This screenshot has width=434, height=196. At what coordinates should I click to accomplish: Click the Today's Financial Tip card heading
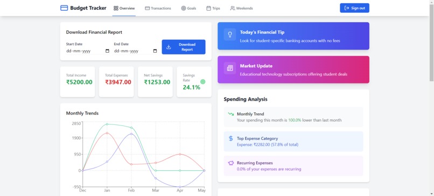coord(262,32)
